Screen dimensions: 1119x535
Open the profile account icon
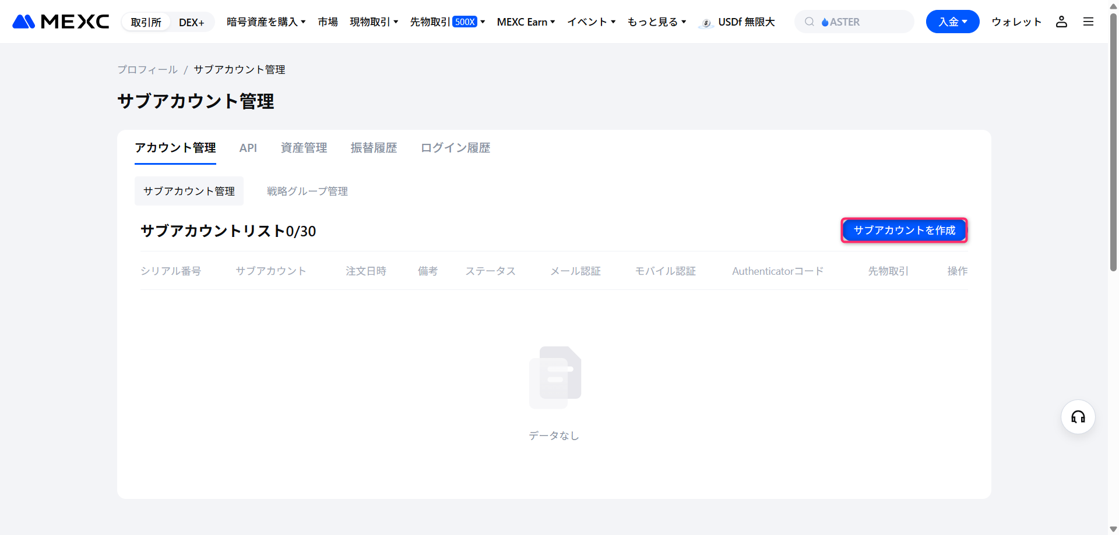(1062, 22)
